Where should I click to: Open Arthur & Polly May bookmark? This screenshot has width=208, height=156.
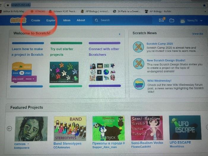[13, 11]
